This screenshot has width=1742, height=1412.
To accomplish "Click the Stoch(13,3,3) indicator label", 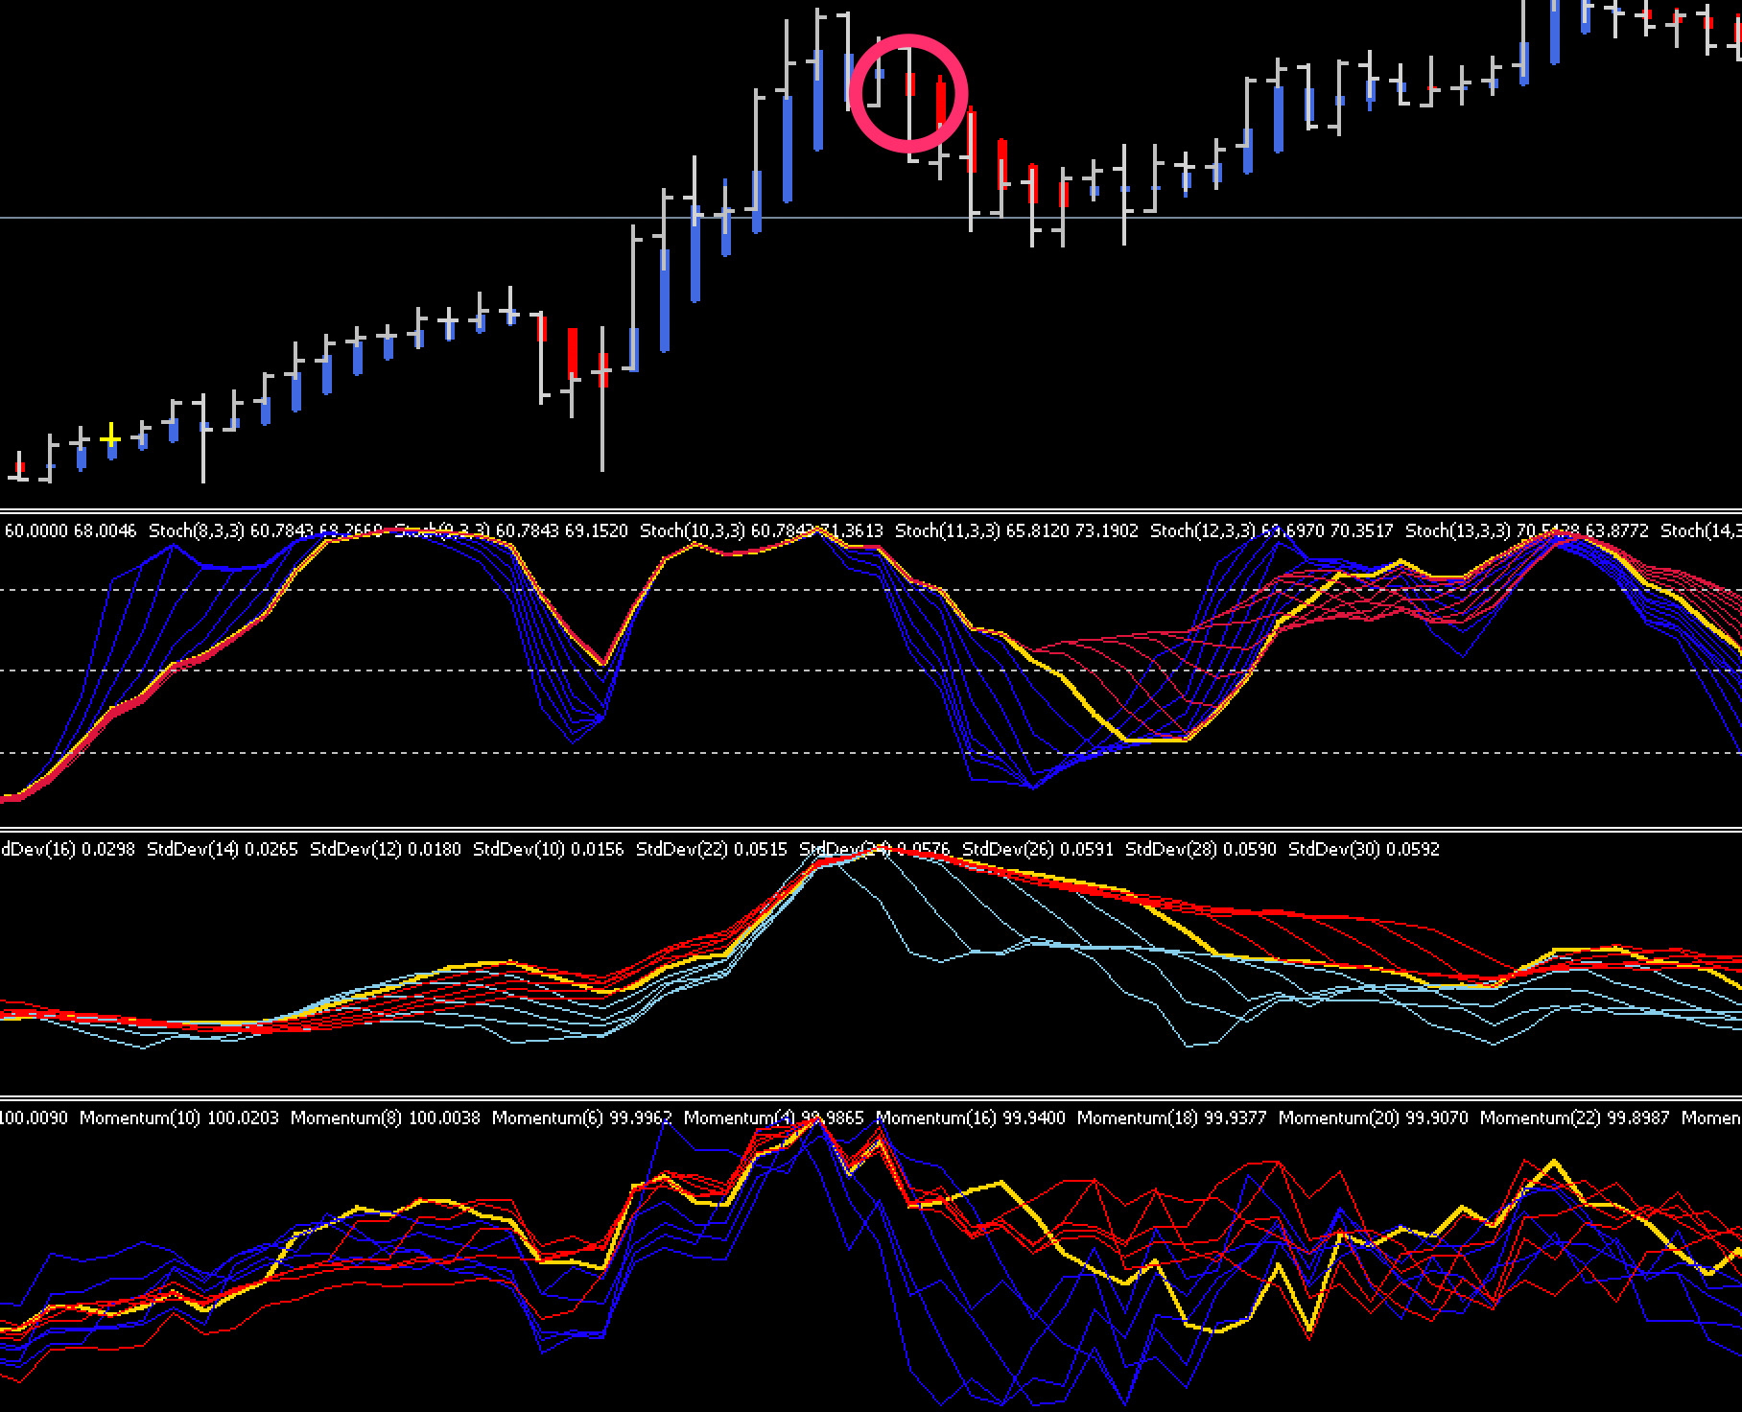I will pyautogui.click(x=1527, y=530).
